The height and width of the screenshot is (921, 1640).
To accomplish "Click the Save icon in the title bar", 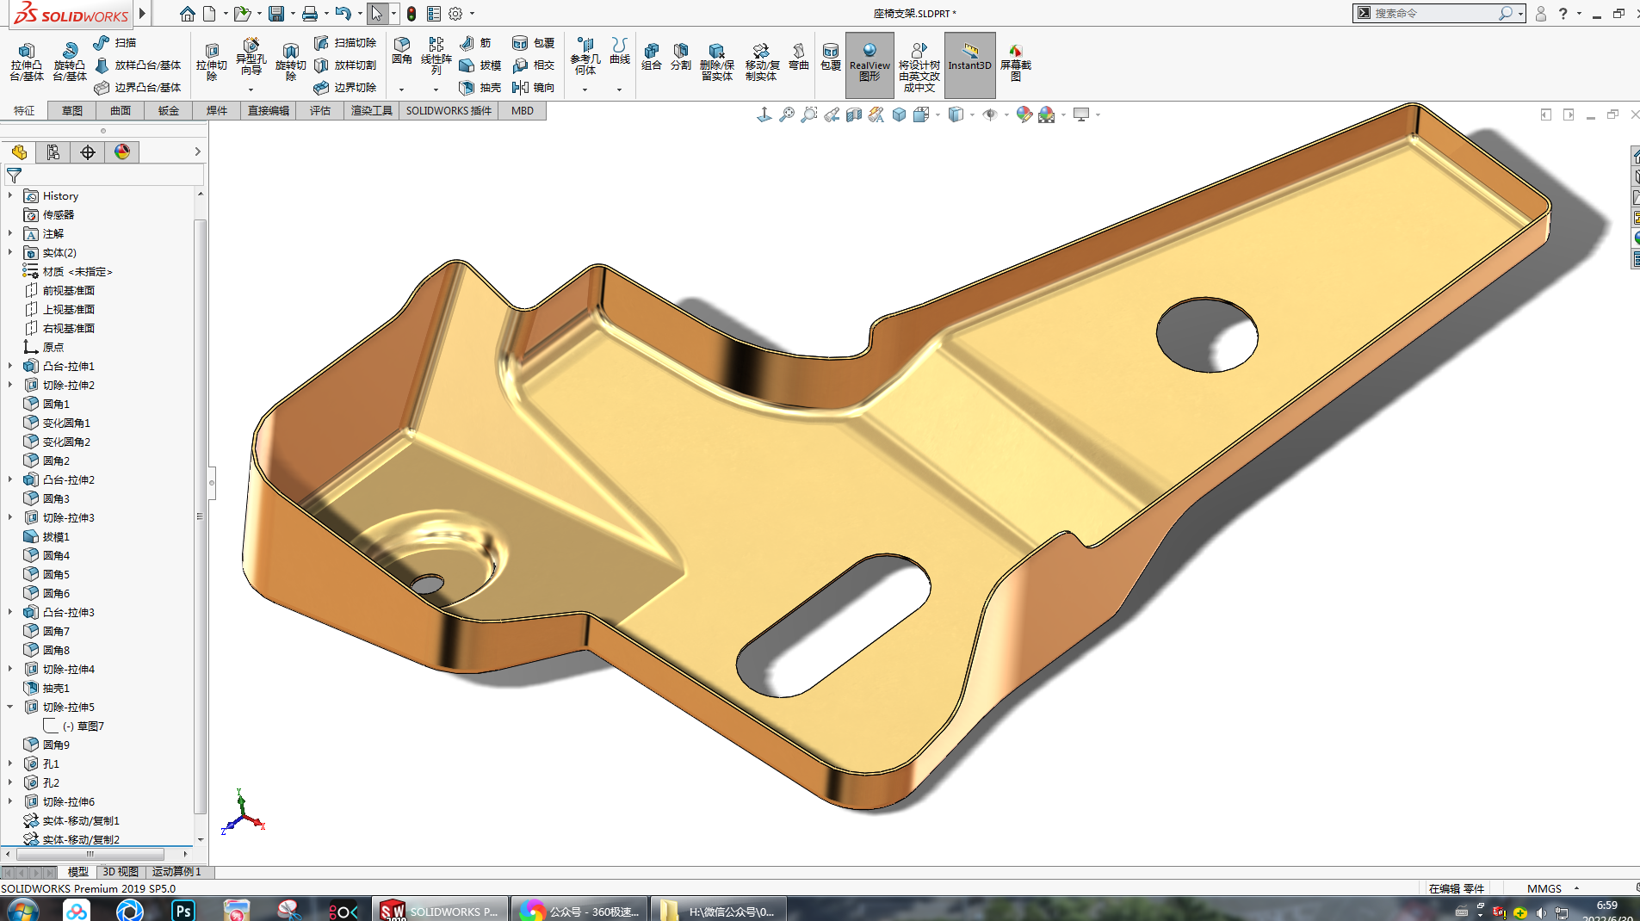I will click(x=276, y=14).
